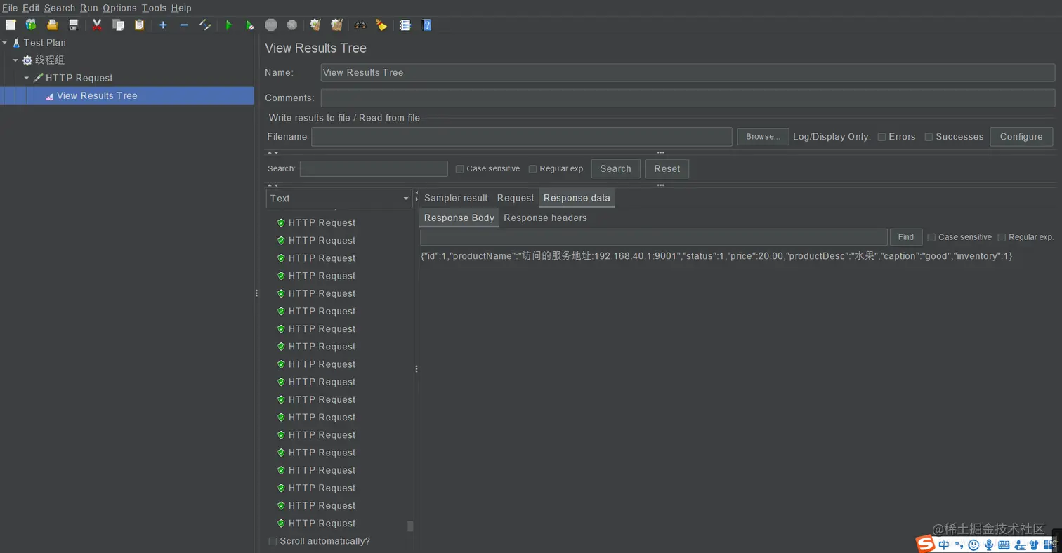Click the Comments input field
The image size is (1062, 553).
coord(688,98)
